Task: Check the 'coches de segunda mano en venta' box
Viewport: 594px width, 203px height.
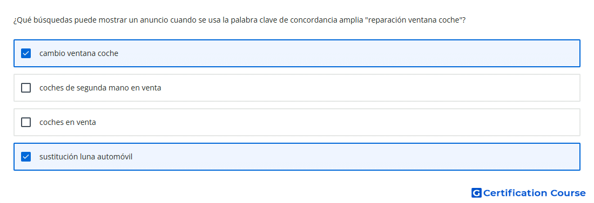Action: tap(26, 88)
